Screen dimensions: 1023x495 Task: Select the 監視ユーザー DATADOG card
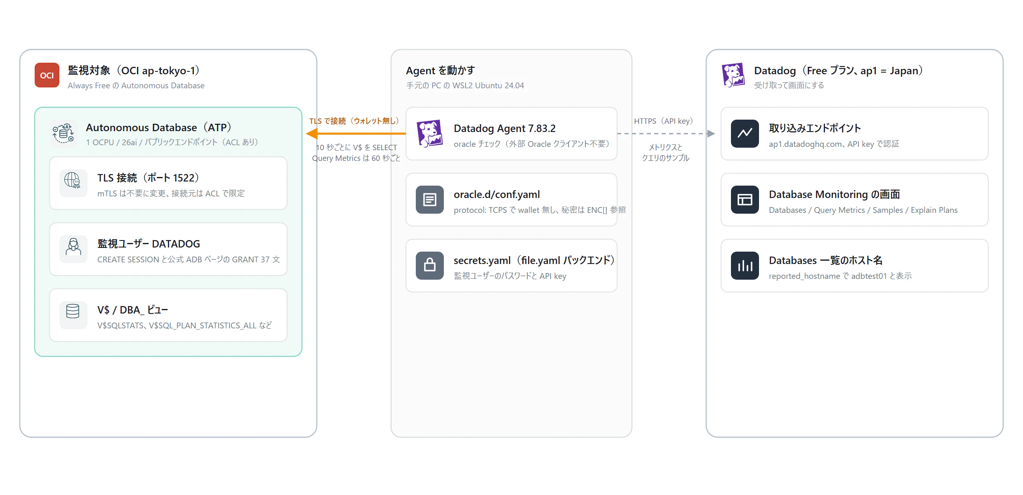(168, 249)
